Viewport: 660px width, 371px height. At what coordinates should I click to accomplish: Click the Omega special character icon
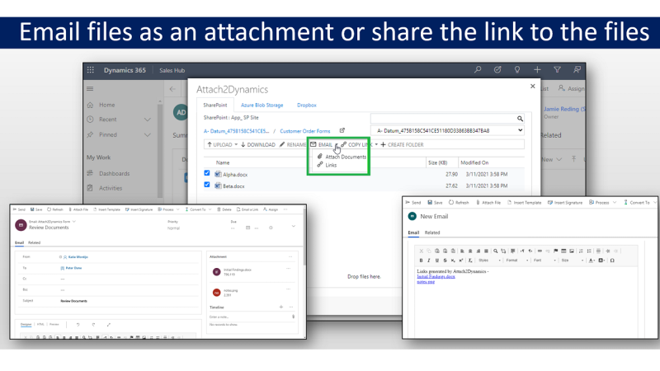pyautogui.click(x=611, y=260)
